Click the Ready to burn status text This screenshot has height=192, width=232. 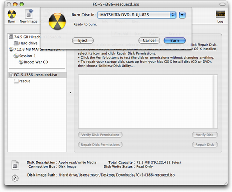[x=85, y=24]
